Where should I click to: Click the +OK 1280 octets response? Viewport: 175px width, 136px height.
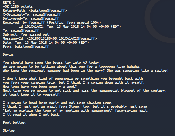pyautogui.click(x=18, y=6)
